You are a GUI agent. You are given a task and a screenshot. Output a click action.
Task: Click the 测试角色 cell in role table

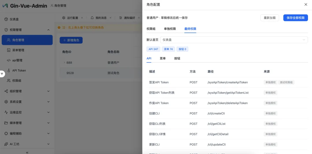[113, 73]
